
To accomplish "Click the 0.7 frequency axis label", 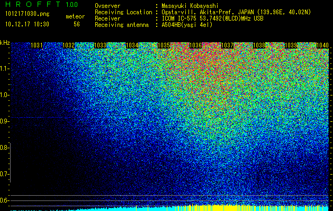I will (4, 174).
